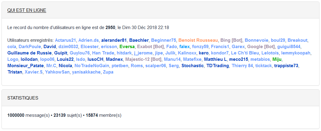Select the username Miju
Screen dimensions: 321x131
pos(277,59)
